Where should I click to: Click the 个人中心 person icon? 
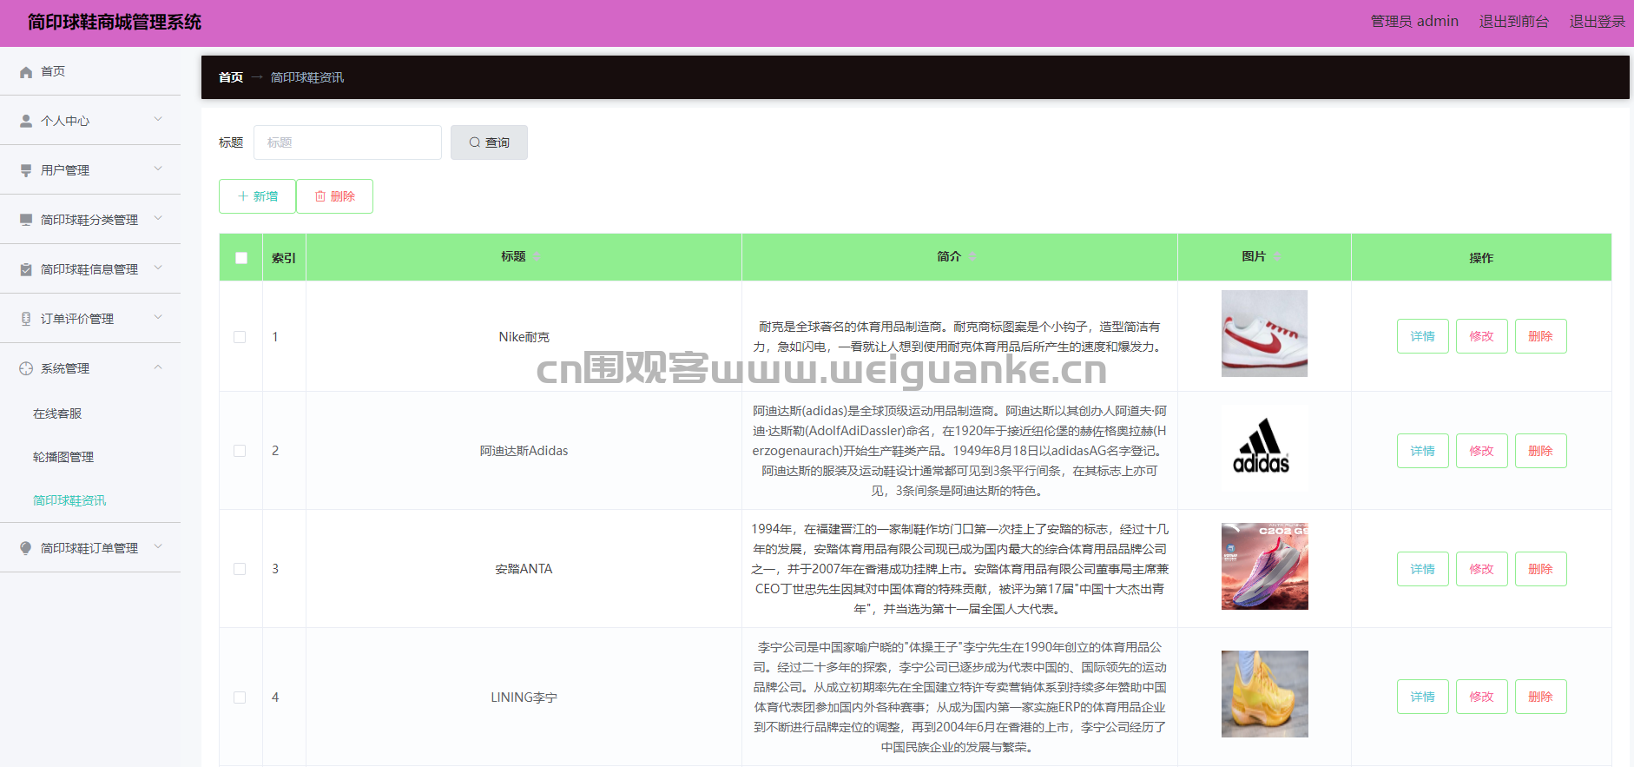26,122
